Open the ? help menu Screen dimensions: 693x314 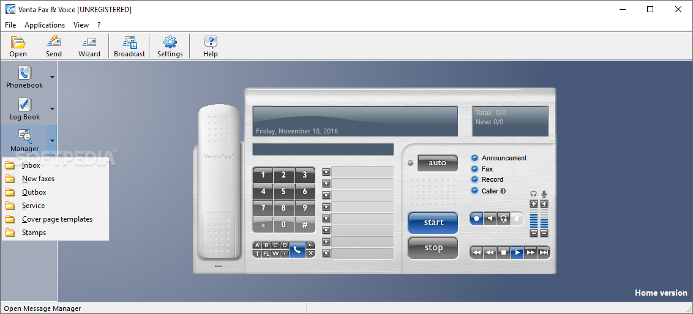click(x=99, y=25)
